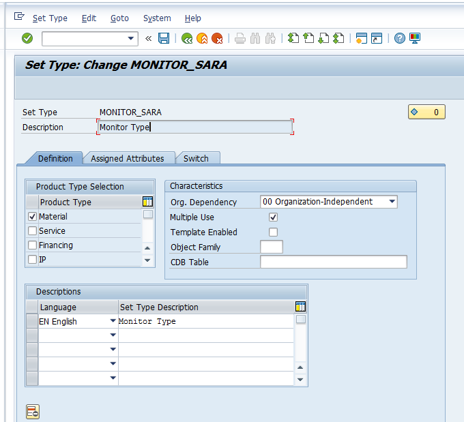Uncheck the Material product type checkbox

[32, 216]
